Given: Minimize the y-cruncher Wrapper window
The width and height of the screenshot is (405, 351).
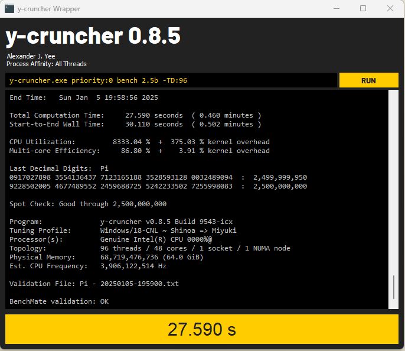Looking at the screenshot, I should (337, 8).
